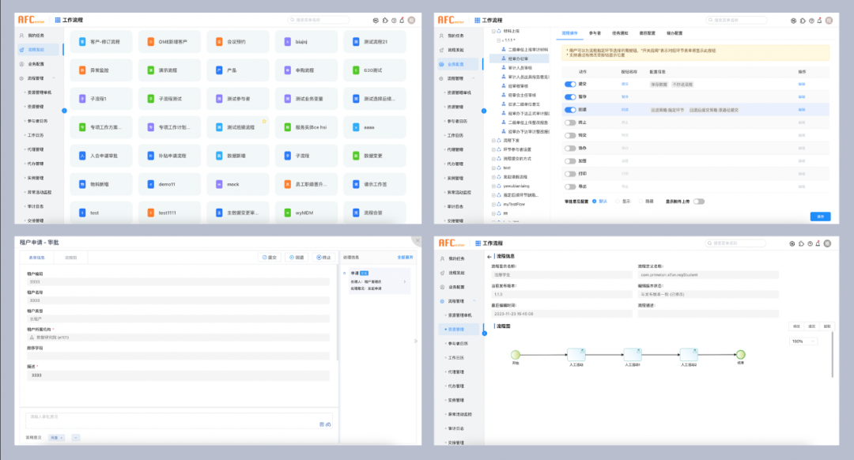Screen dimensions: 854x460
Task: Turn off the 提交 action toggle
Action: (570, 85)
